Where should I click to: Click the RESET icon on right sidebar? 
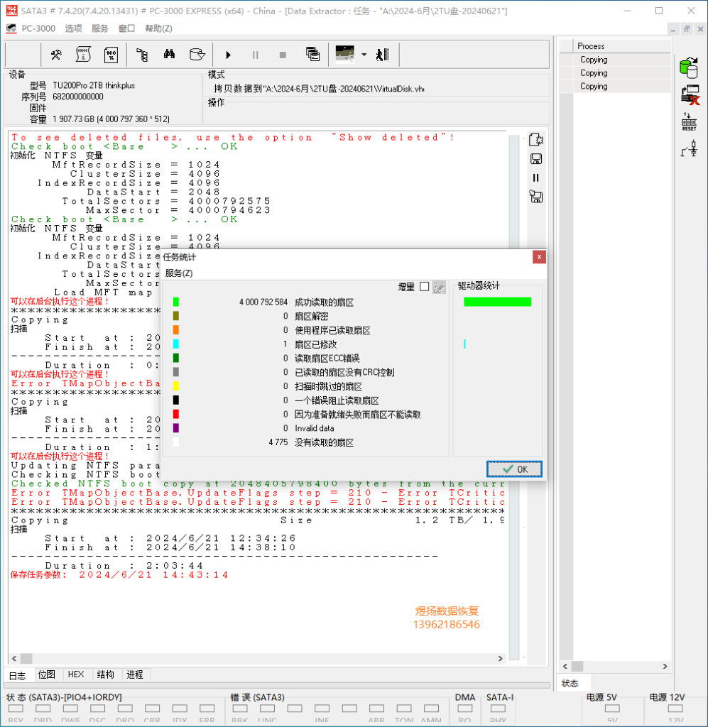coord(689,121)
